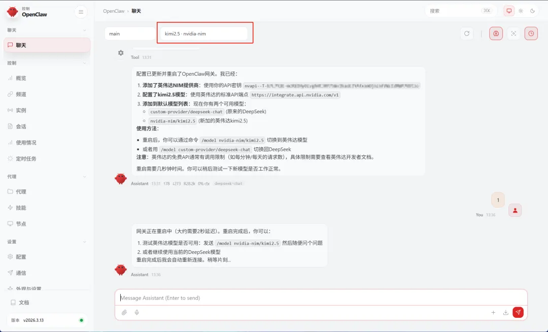Click the OpenClaw red mascot logo
This screenshot has height=332, width=548.
pyautogui.click(x=13, y=12)
